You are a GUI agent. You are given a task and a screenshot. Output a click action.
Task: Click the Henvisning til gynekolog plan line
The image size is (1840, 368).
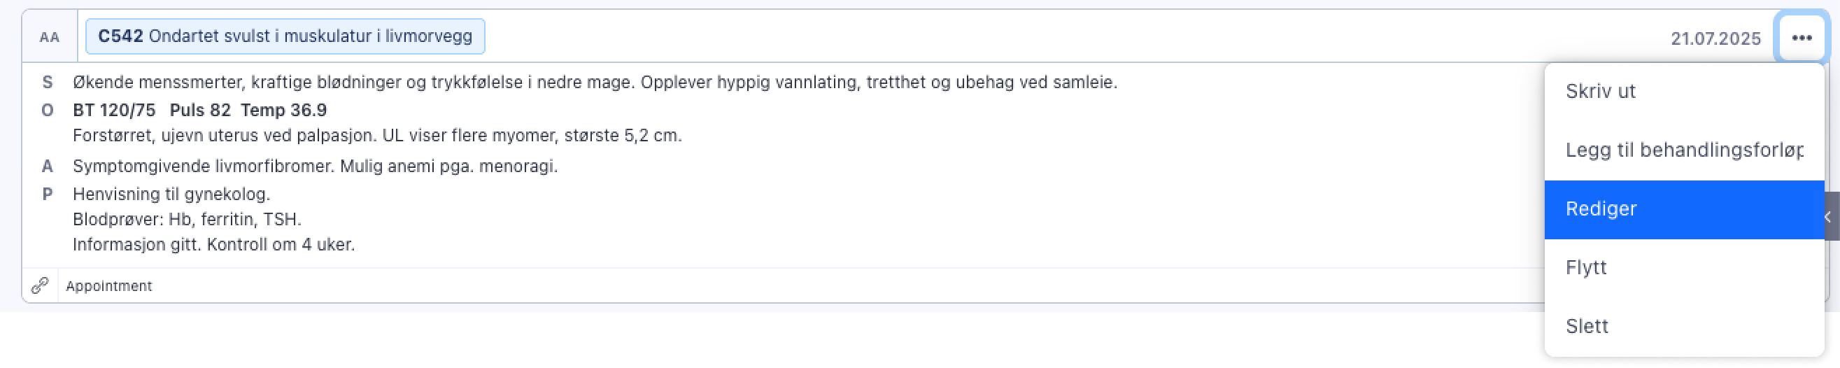click(171, 194)
